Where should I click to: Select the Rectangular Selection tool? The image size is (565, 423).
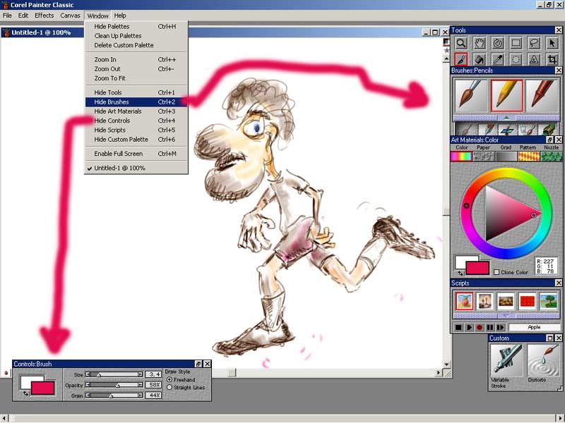coord(516,44)
